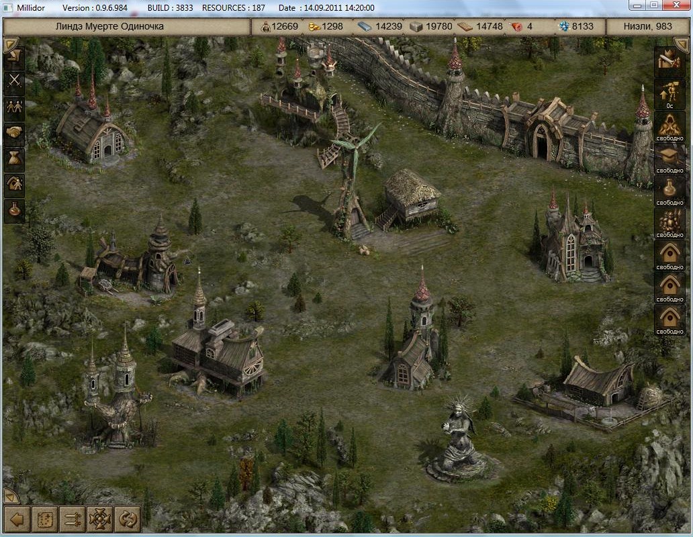
Task: Click the player name Линдэ Муерте Одиночка
Action: tap(109, 26)
